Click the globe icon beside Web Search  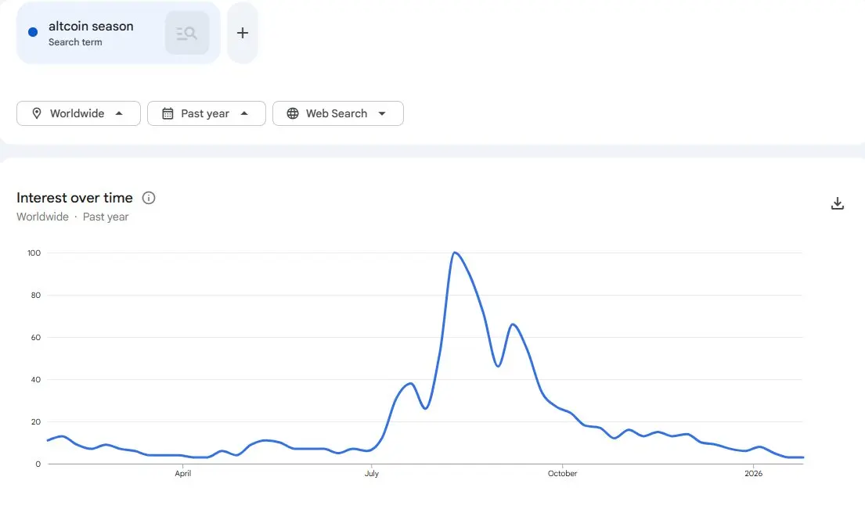293,113
